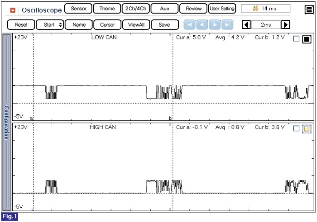Open the red Oscilloscope dropdown arrow
Viewport: 317px width, 222px height.
coord(13,9)
